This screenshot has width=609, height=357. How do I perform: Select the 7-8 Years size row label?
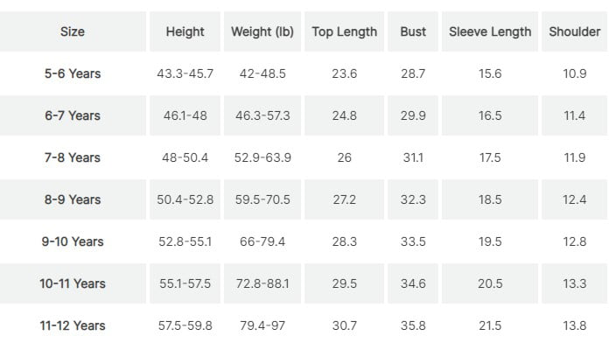[73, 157]
